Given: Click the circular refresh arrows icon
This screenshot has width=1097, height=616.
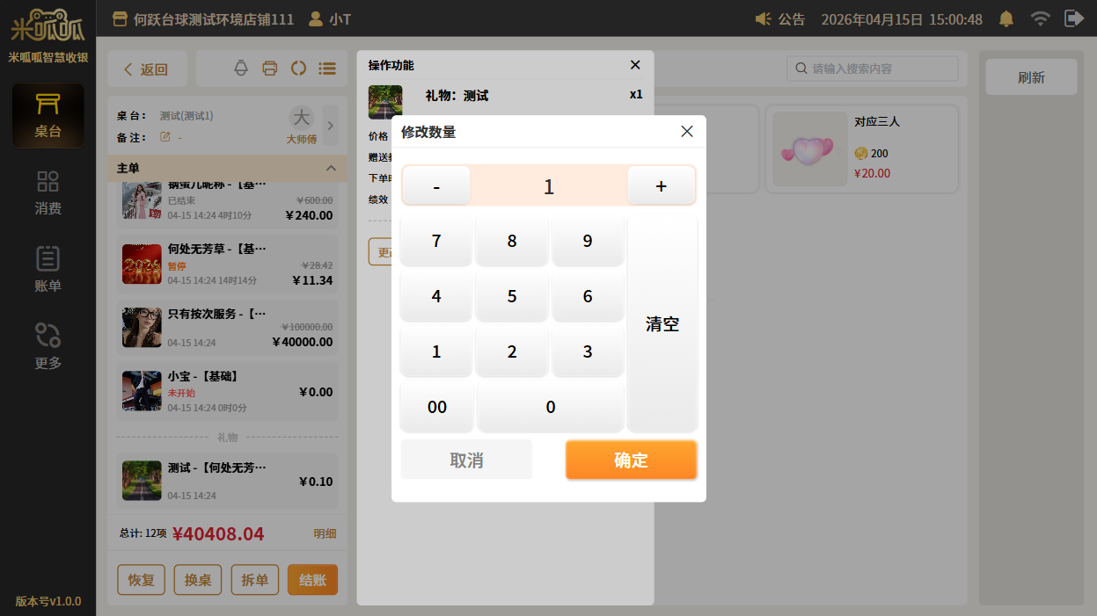Looking at the screenshot, I should click(298, 69).
